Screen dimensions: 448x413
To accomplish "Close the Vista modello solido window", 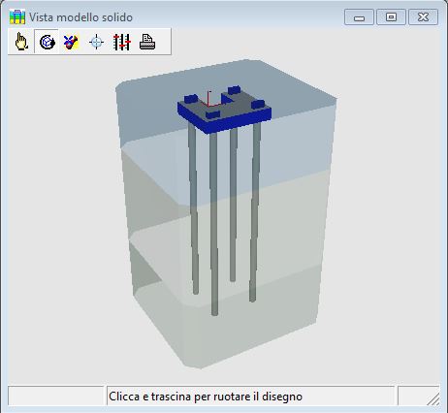I will 423,17.
